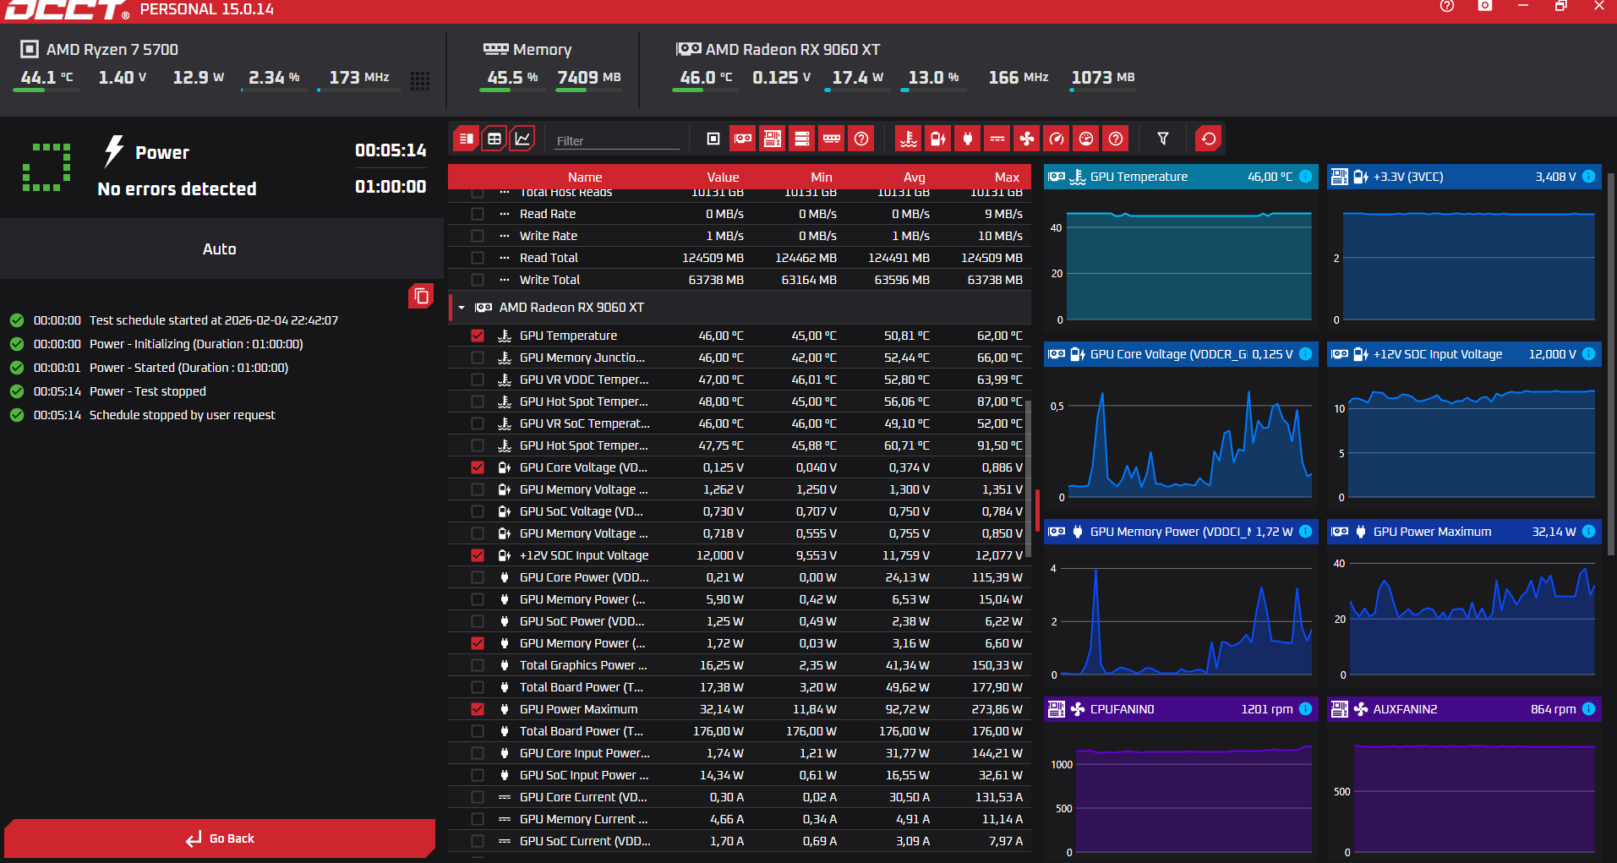Switch to graph view icon
1617x863 pixels.
pos(522,139)
